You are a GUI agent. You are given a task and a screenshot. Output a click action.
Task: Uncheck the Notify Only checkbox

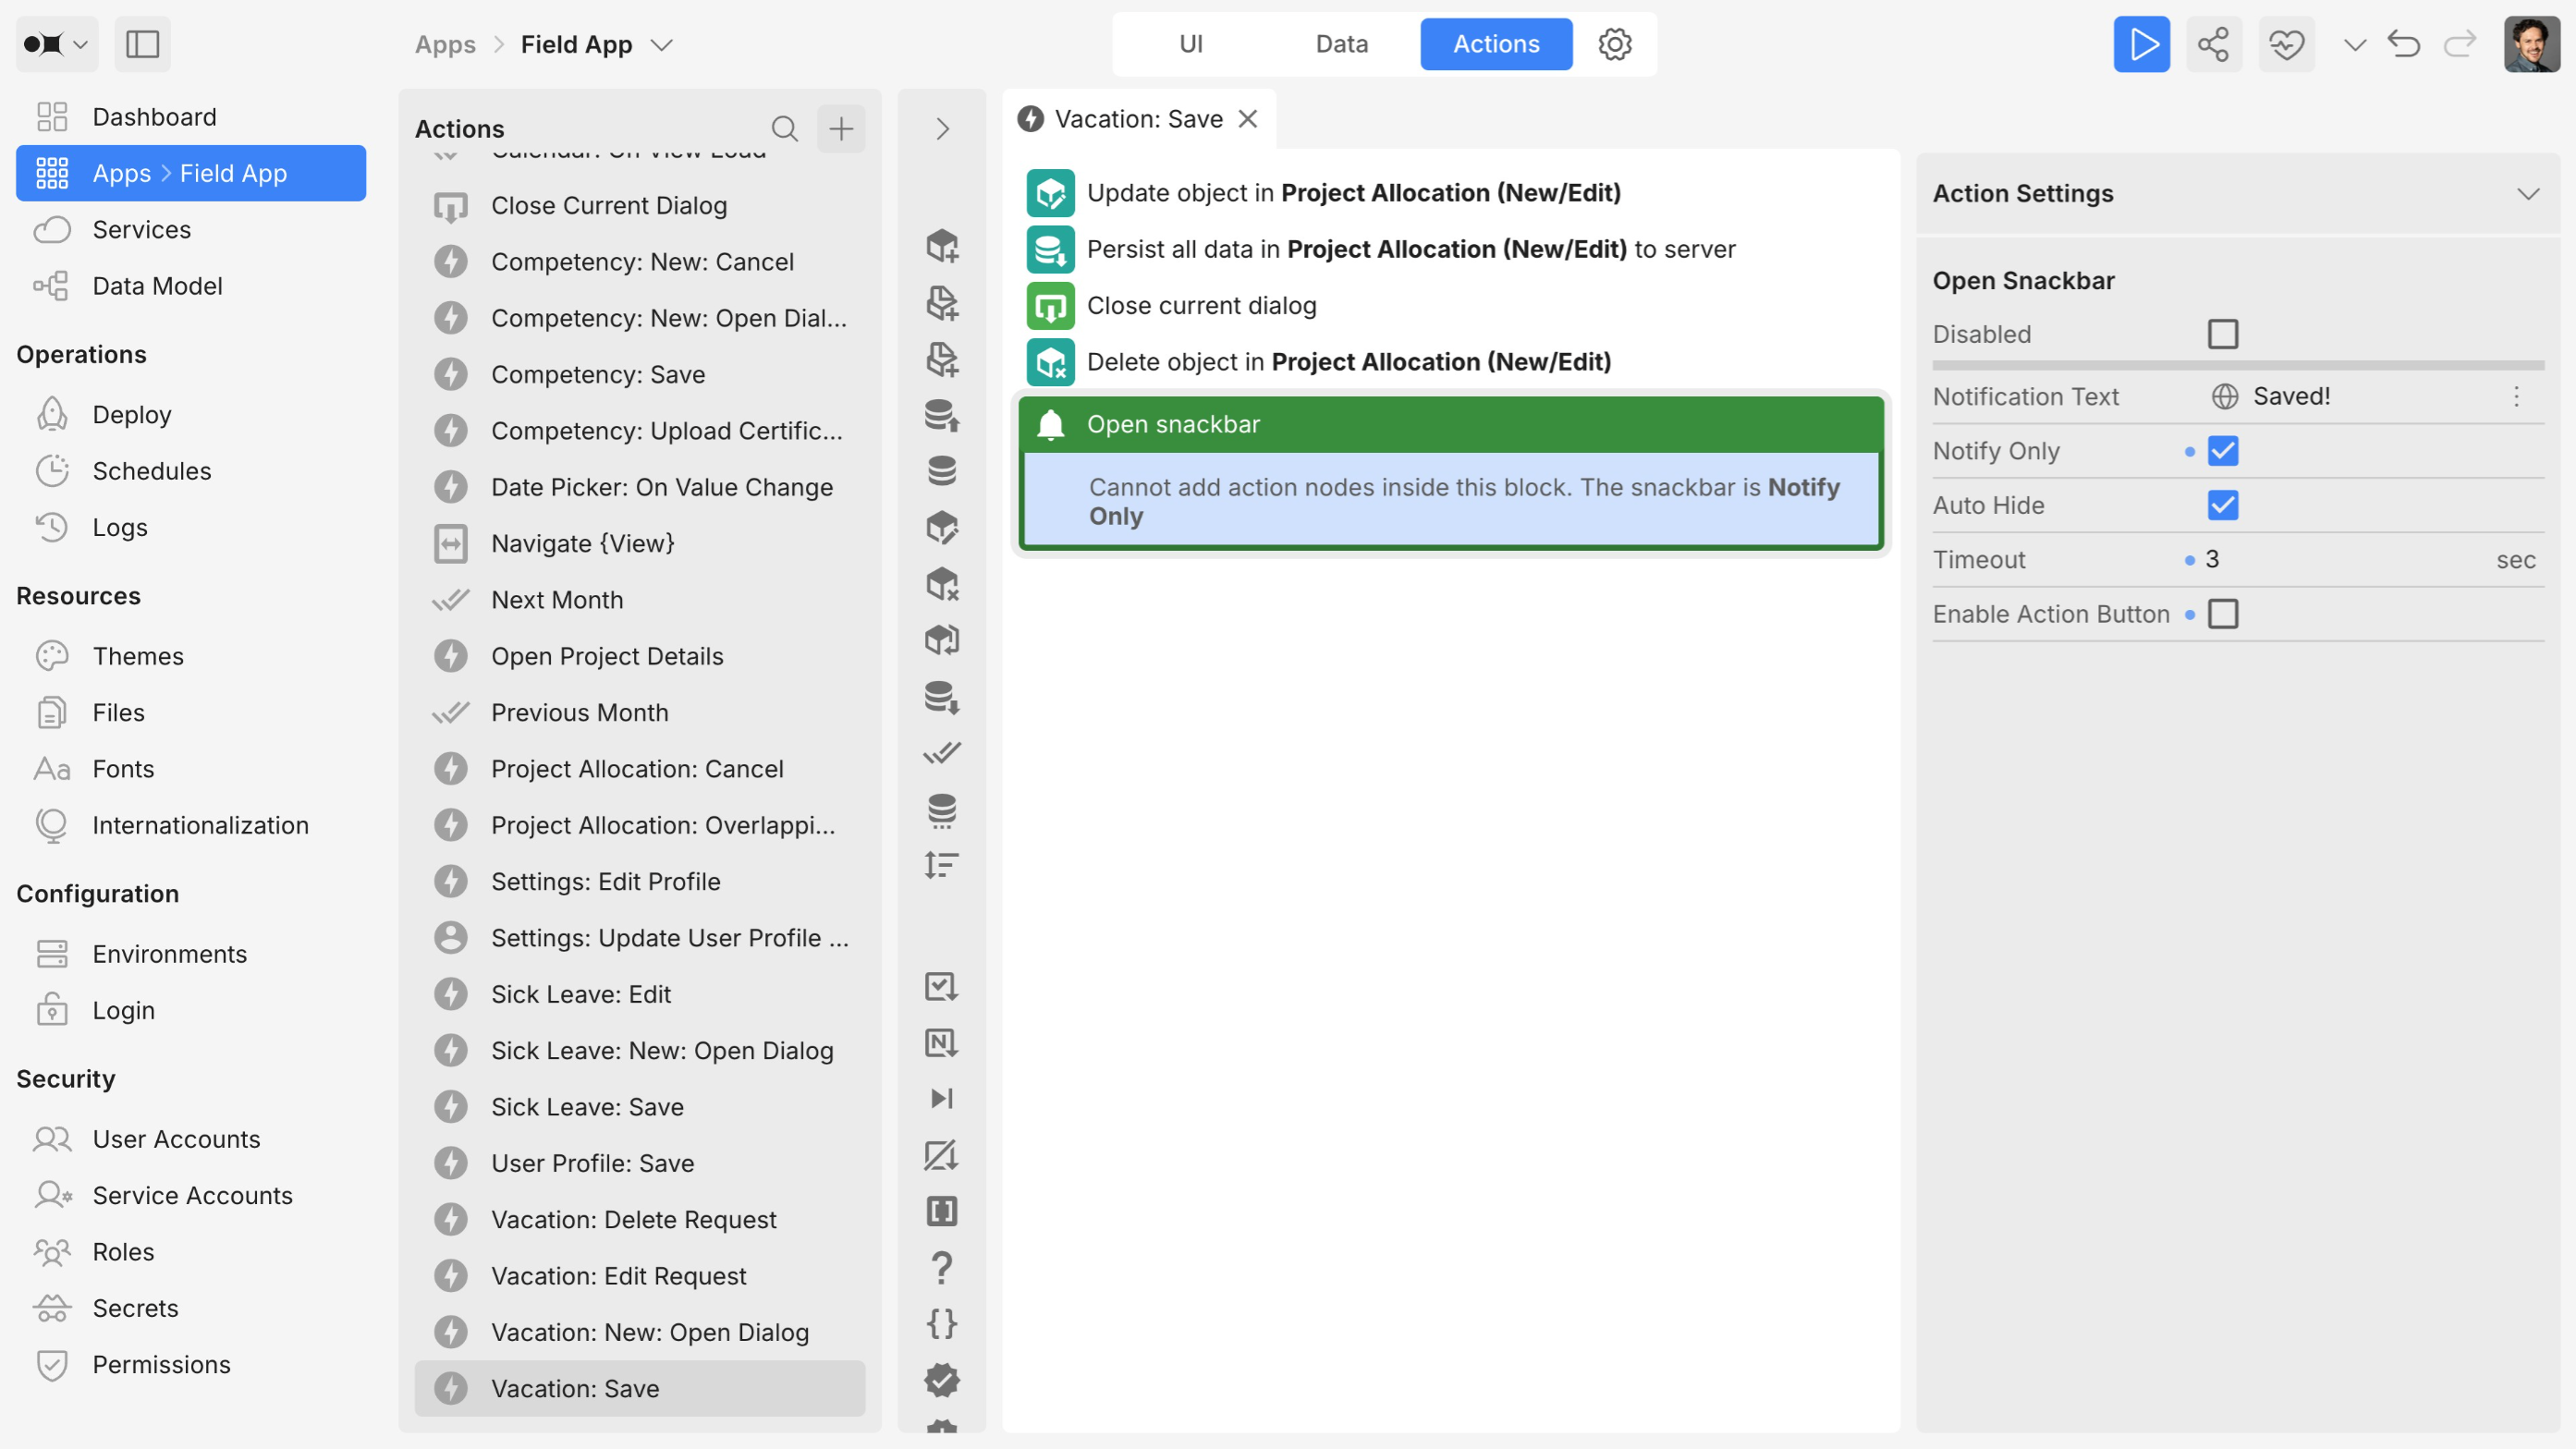tap(2222, 451)
